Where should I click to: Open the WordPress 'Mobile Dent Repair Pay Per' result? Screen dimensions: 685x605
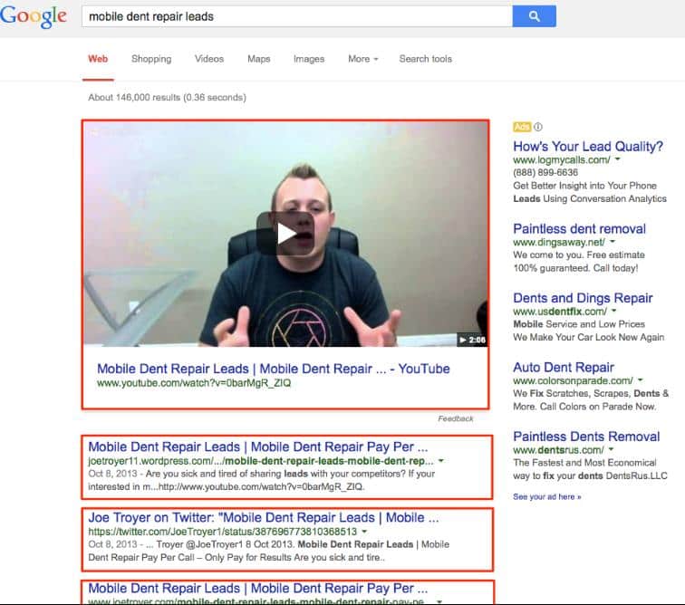point(257,447)
